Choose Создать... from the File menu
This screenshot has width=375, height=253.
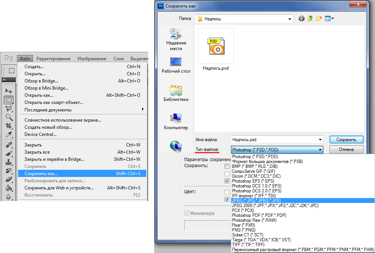pyautogui.click(x=82, y=67)
